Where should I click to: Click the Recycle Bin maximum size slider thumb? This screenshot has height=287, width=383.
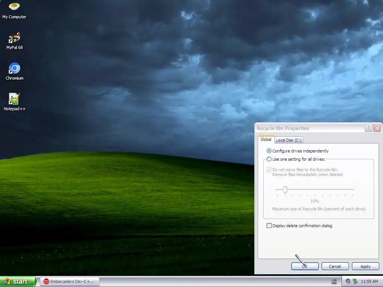pos(285,189)
